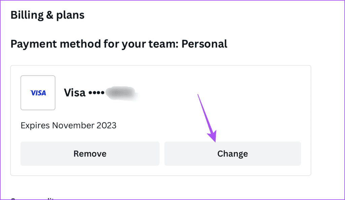Click the bold 'Visa' card name text
This screenshot has height=200, width=345.
[74, 93]
